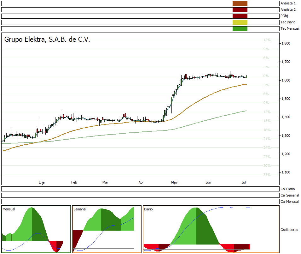This screenshot has width=301, height=254.
Task: Select the Cal Semanal row label
Action: click(290, 195)
